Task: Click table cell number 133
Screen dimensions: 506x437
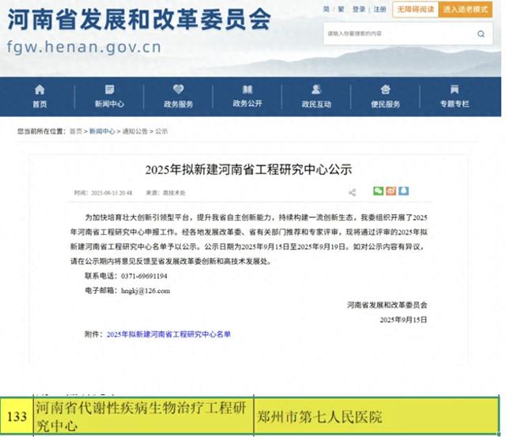Action: pos(17,416)
